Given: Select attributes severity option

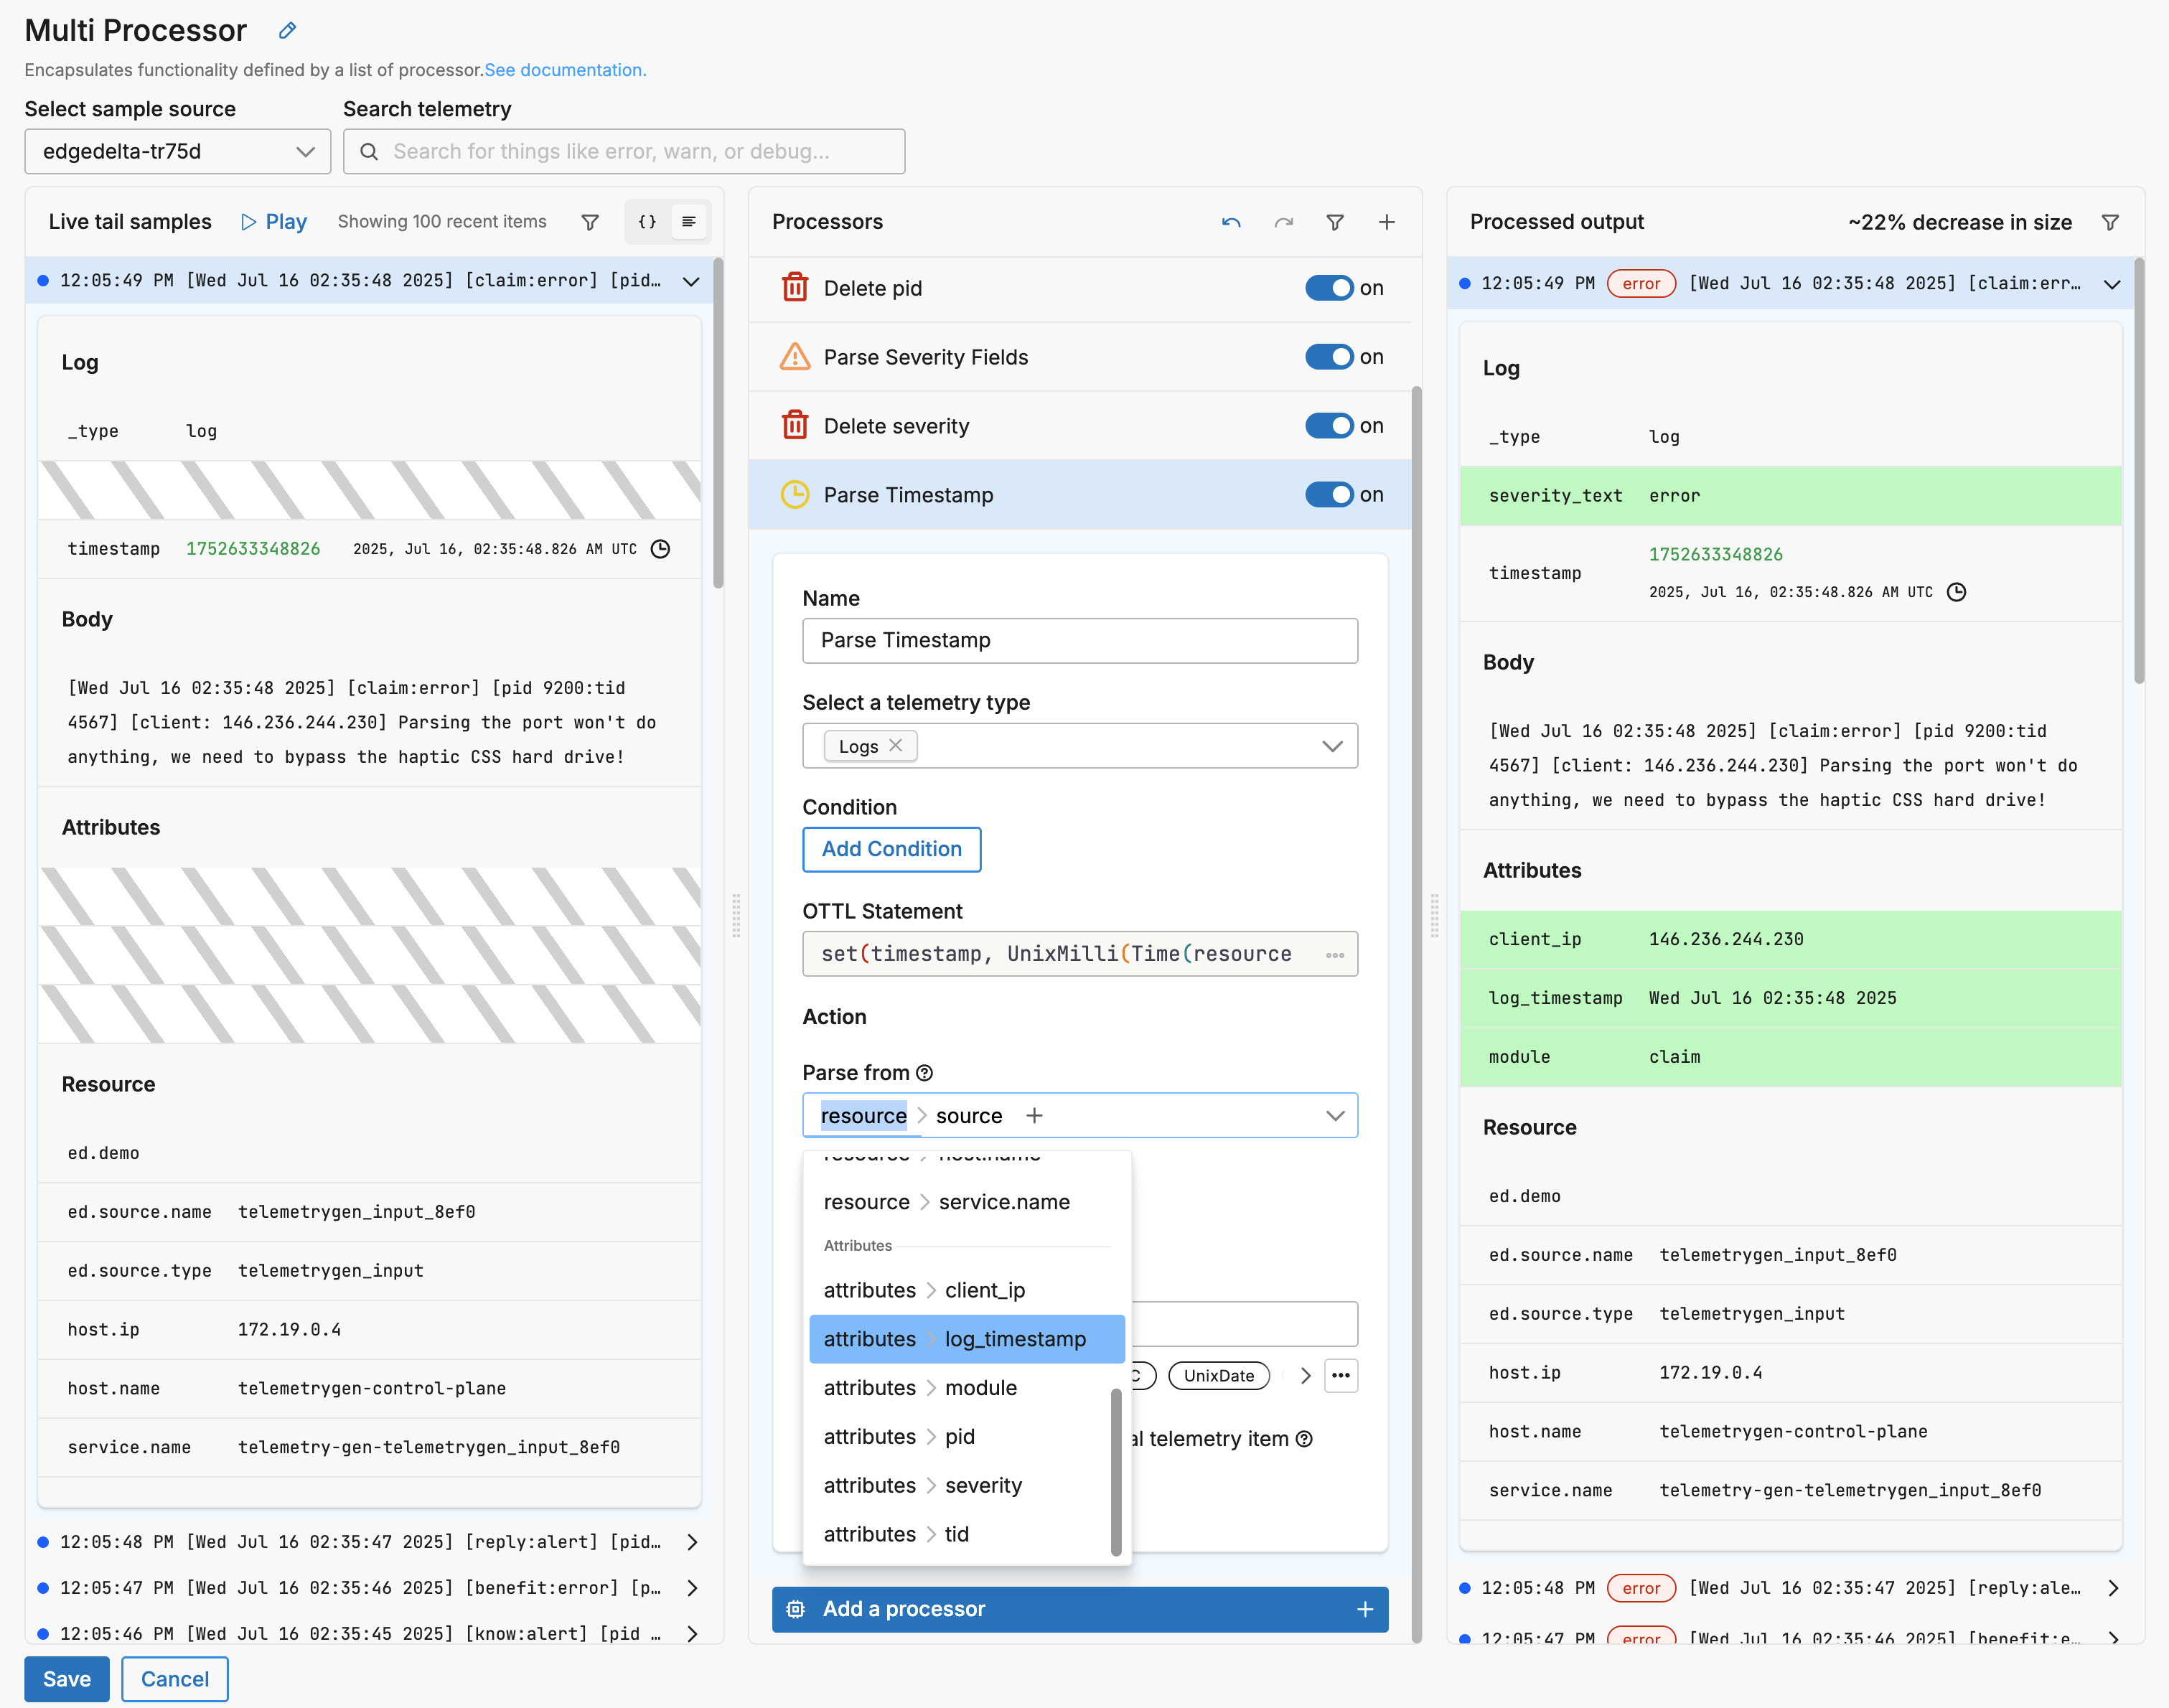Looking at the screenshot, I should tap(967, 1486).
